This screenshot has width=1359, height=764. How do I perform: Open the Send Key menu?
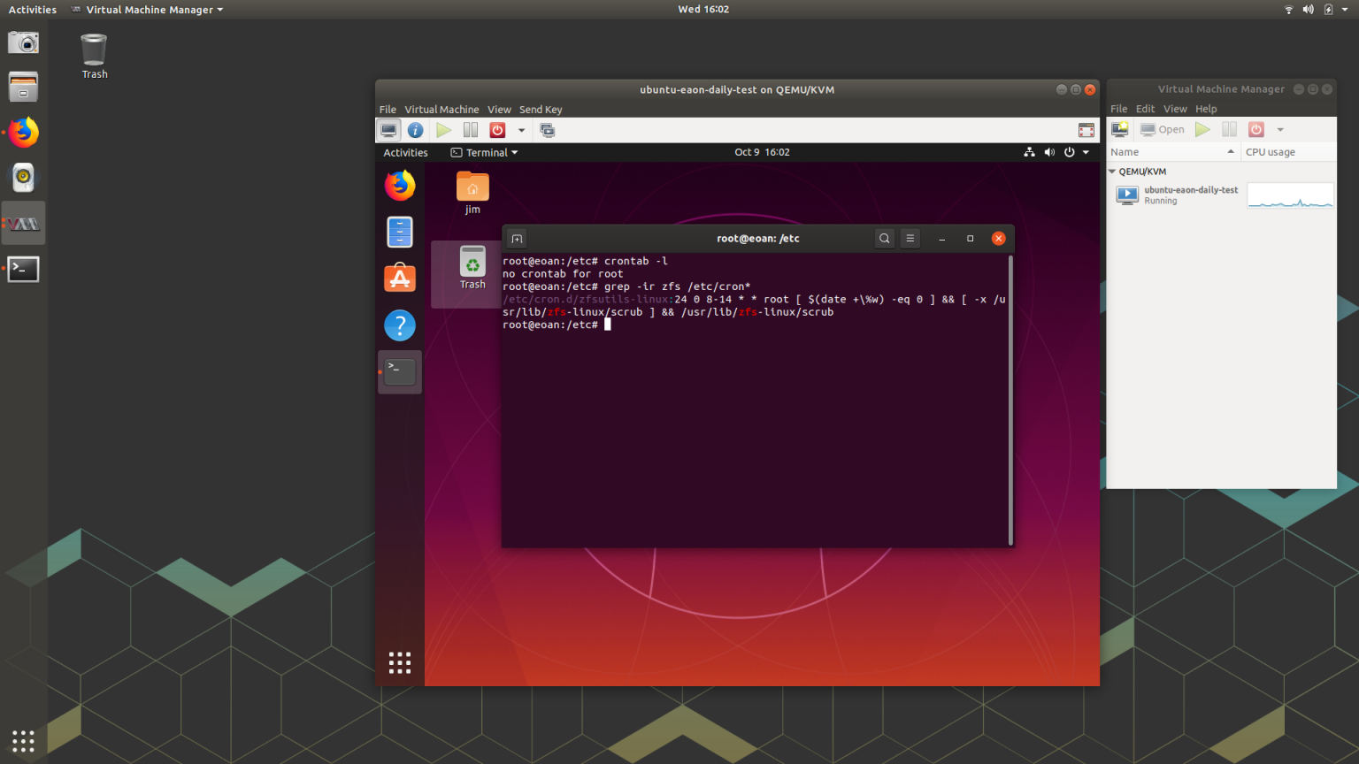pyautogui.click(x=541, y=109)
